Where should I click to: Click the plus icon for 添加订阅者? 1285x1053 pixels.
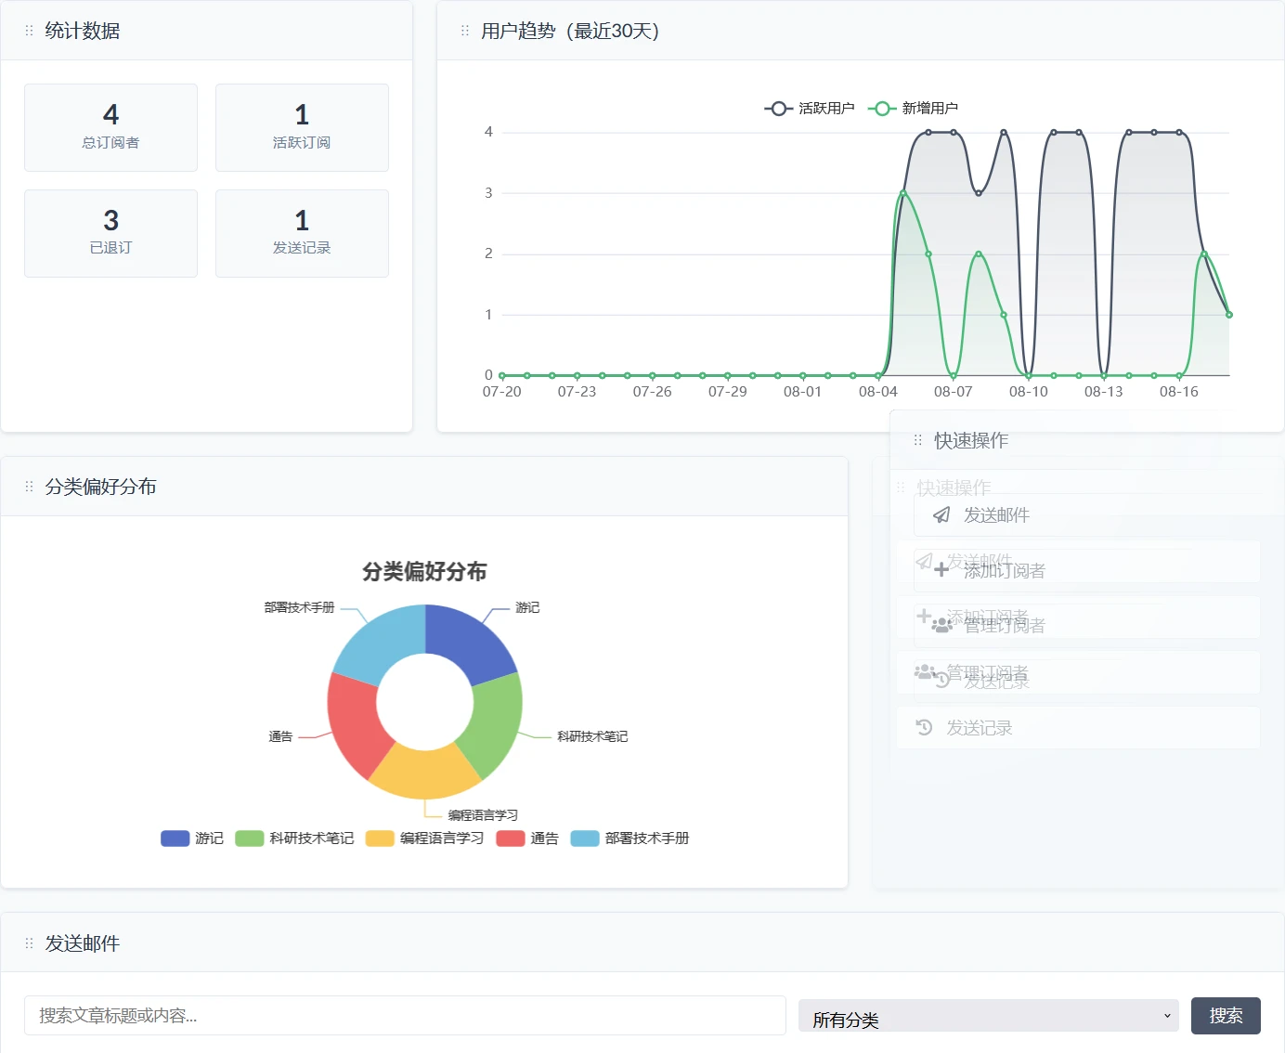(x=941, y=570)
